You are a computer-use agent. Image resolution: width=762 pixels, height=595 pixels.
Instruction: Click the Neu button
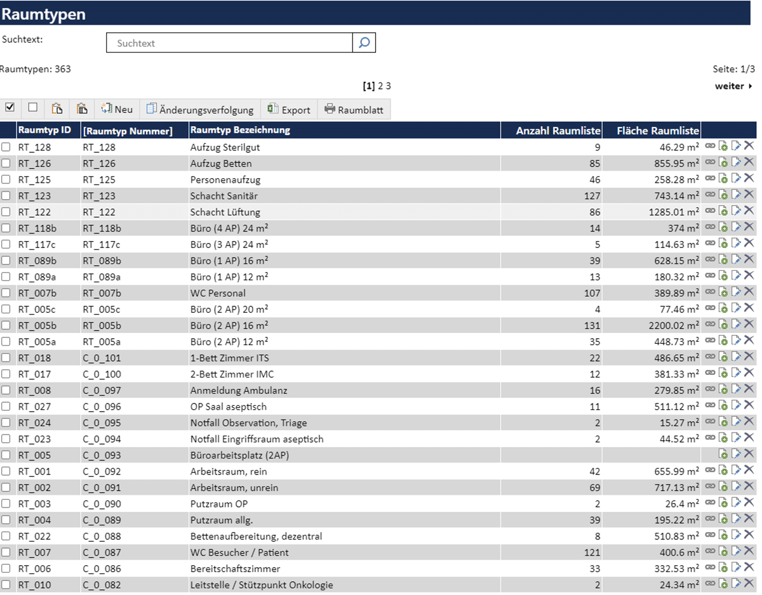tap(117, 109)
